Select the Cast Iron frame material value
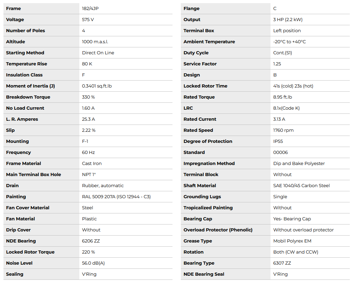This screenshot has width=355, height=284. [x=92, y=163]
